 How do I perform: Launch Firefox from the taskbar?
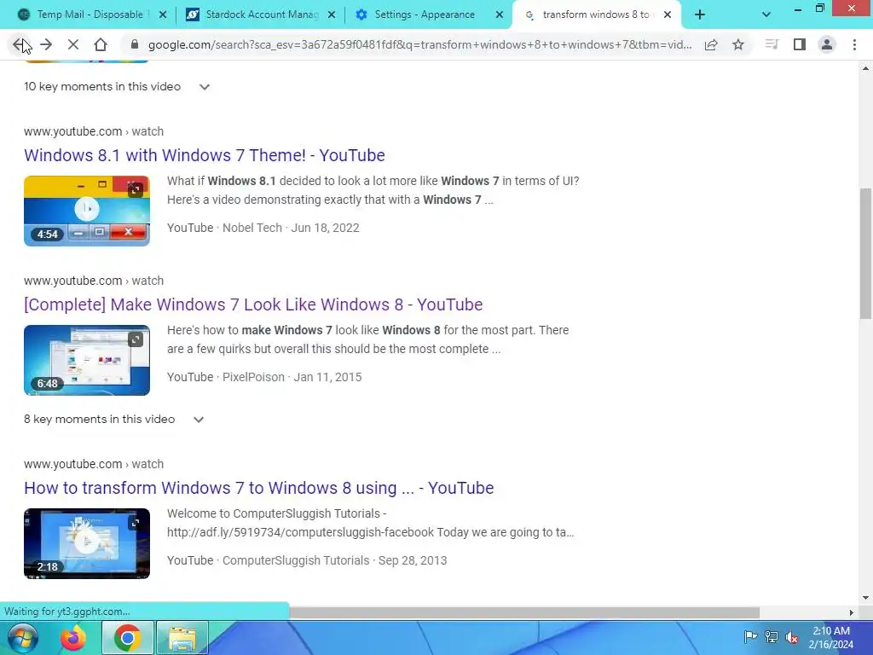pyautogui.click(x=73, y=638)
